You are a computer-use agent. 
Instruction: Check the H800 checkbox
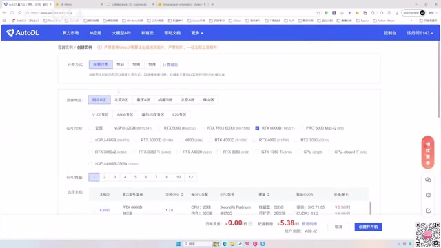tap(180, 140)
